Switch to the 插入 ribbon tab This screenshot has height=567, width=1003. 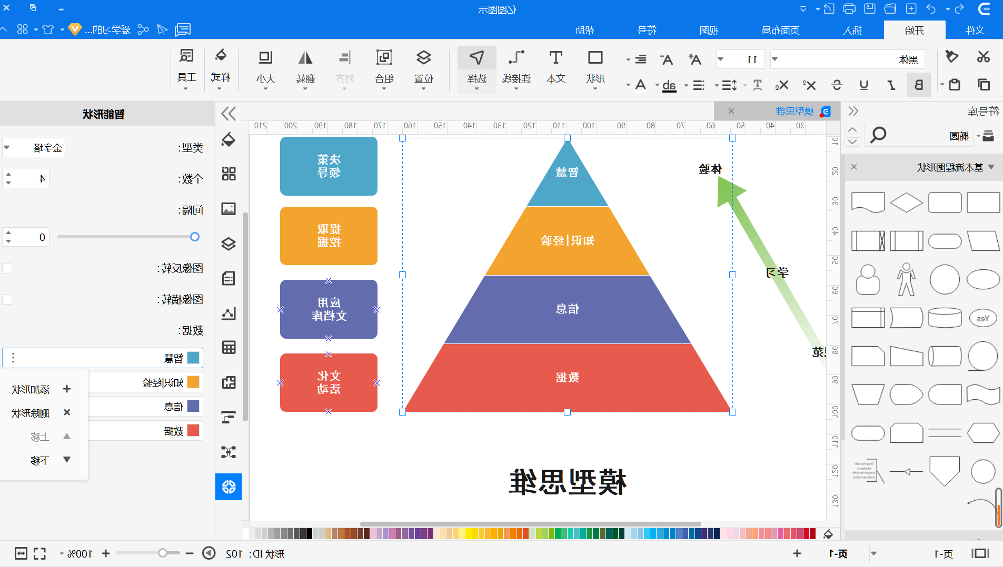pos(852,30)
